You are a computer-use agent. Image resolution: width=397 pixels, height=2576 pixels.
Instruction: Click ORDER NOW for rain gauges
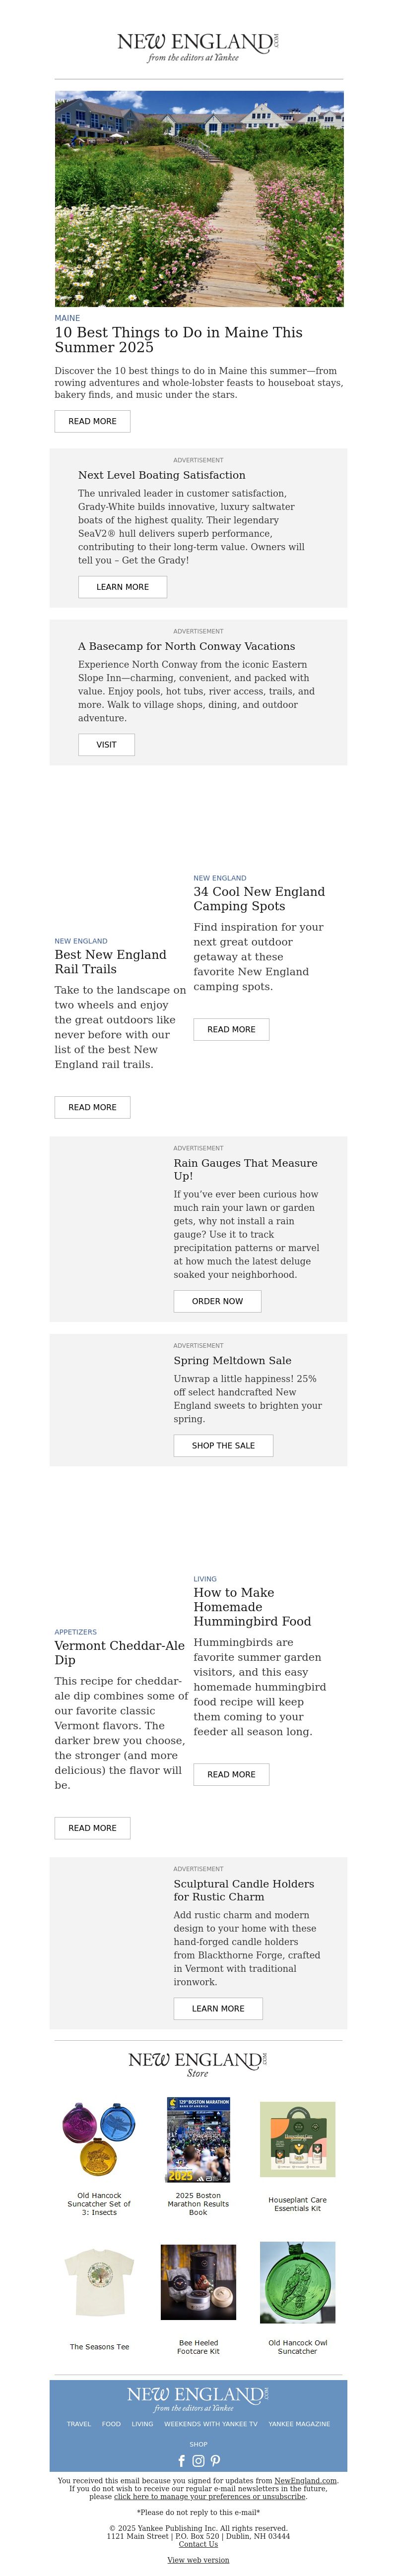click(x=217, y=1301)
